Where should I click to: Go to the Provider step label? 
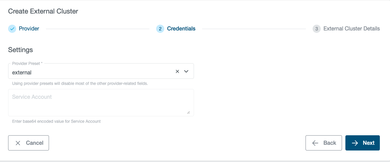[x=29, y=29]
